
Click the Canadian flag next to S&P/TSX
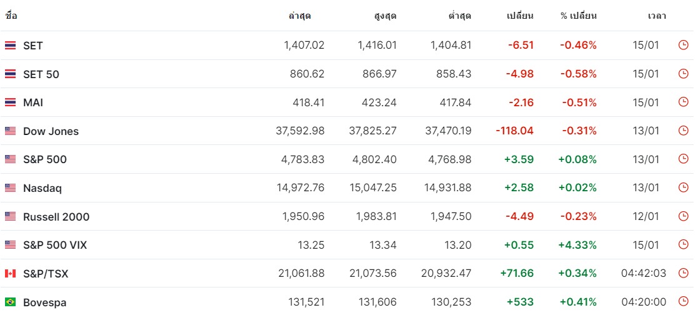[x=10, y=274]
